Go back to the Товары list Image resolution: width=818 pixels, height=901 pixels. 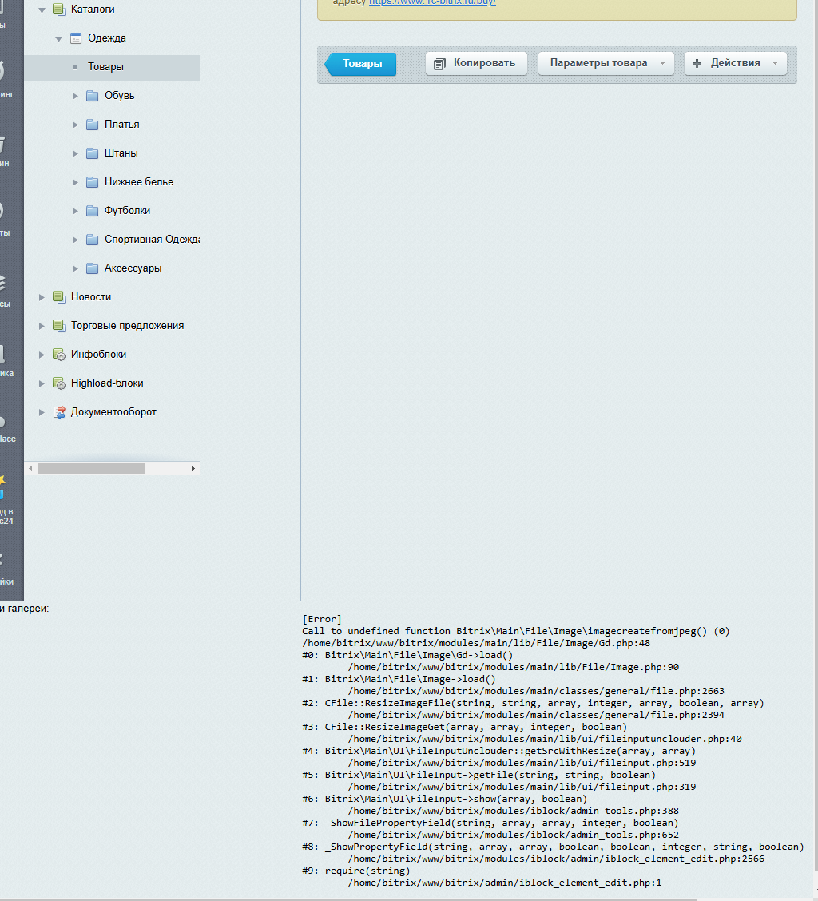point(361,64)
